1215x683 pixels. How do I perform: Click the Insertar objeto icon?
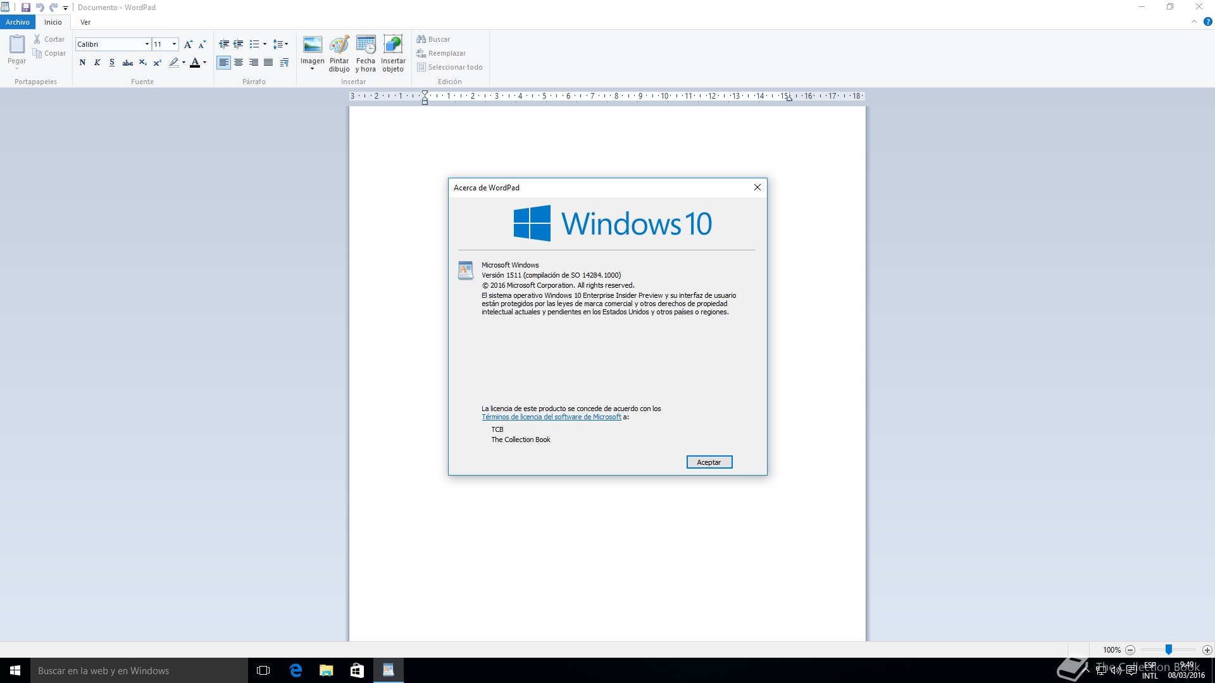click(393, 54)
